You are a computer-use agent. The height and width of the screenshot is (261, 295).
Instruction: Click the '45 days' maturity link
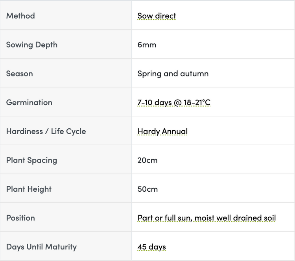click(151, 247)
